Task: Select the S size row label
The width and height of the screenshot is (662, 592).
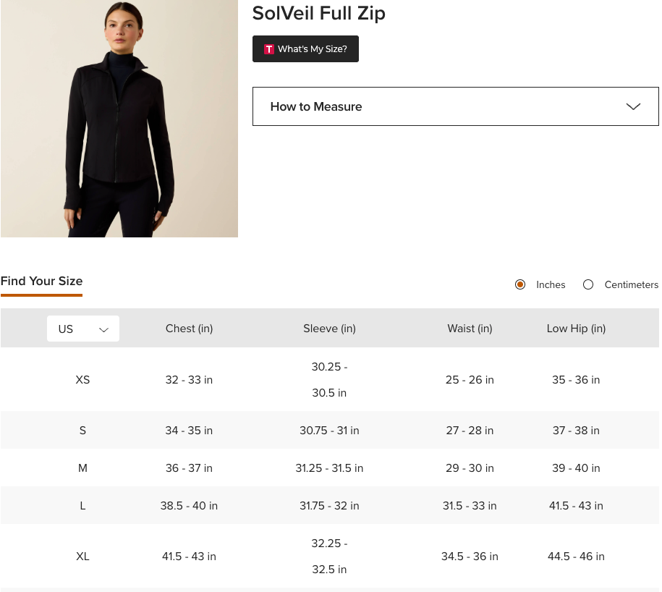Action: click(x=82, y=431)
